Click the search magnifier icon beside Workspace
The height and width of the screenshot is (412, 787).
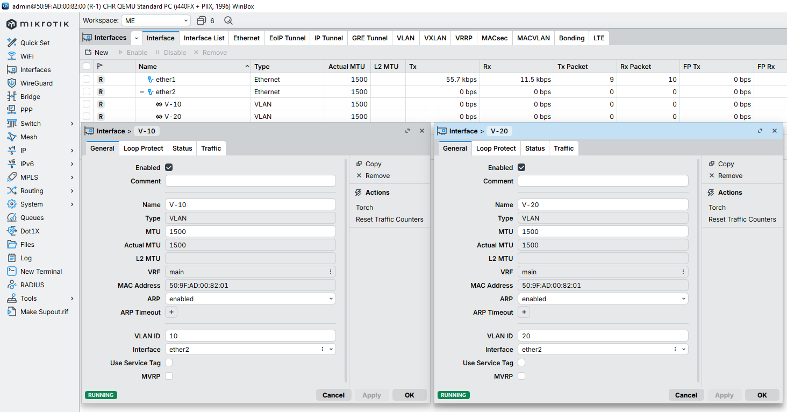pyautogui.click(x=228, y=20)
